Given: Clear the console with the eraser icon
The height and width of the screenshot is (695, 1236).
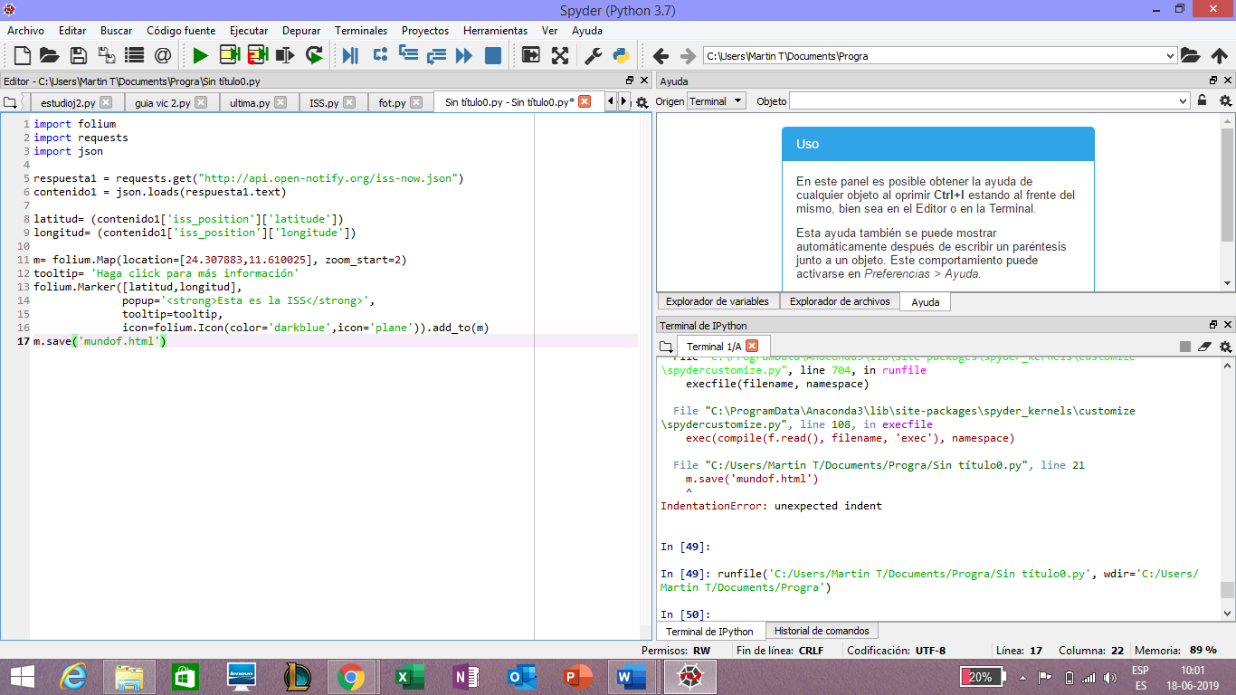Looking at the screenshot, I should (1204, 346).
